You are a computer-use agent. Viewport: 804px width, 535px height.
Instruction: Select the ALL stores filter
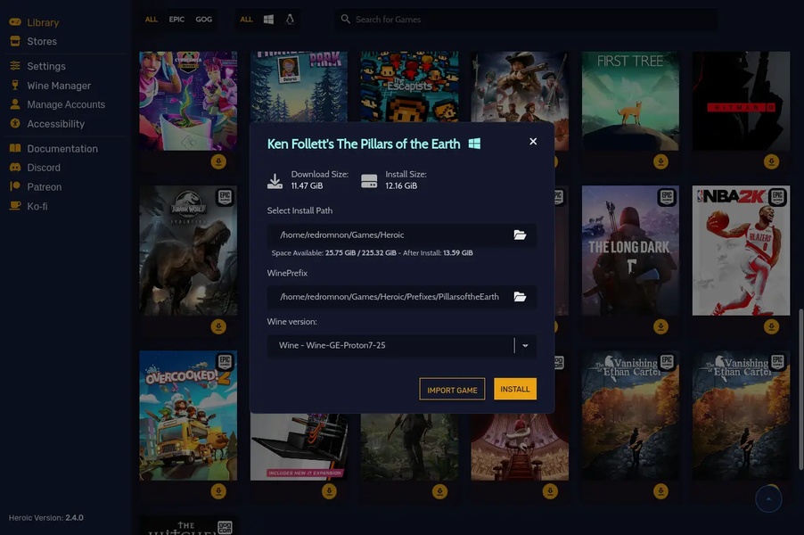click(152, 19)
